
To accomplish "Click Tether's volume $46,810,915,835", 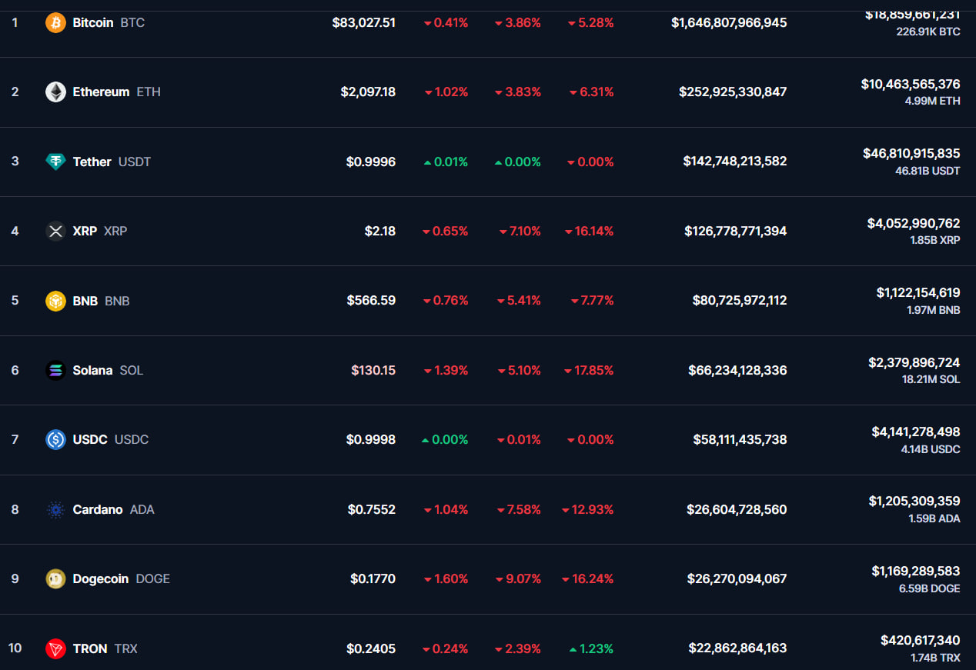I will click(x=911, y=154).
